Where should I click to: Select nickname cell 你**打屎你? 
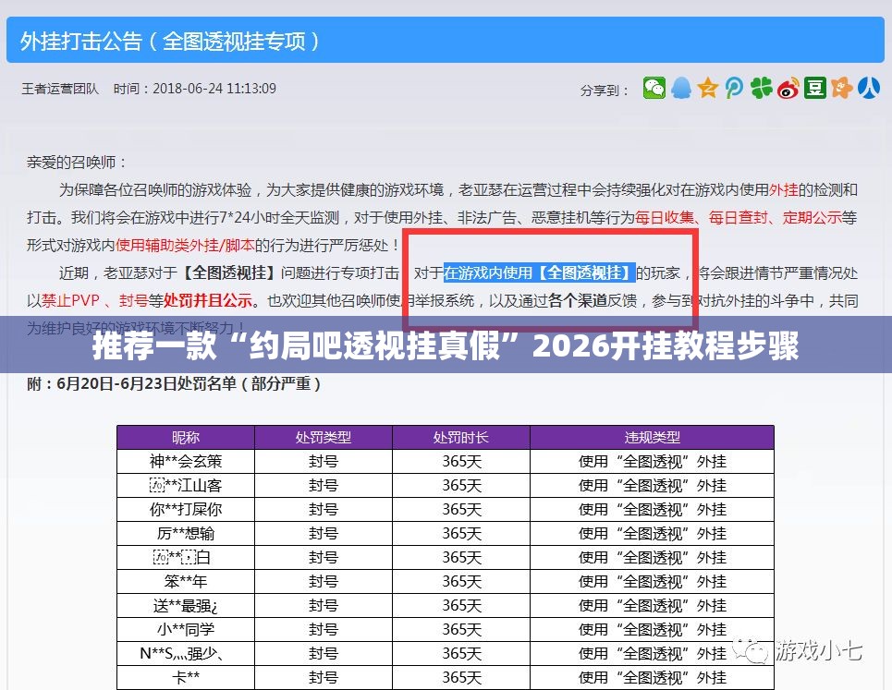[186, 509]
